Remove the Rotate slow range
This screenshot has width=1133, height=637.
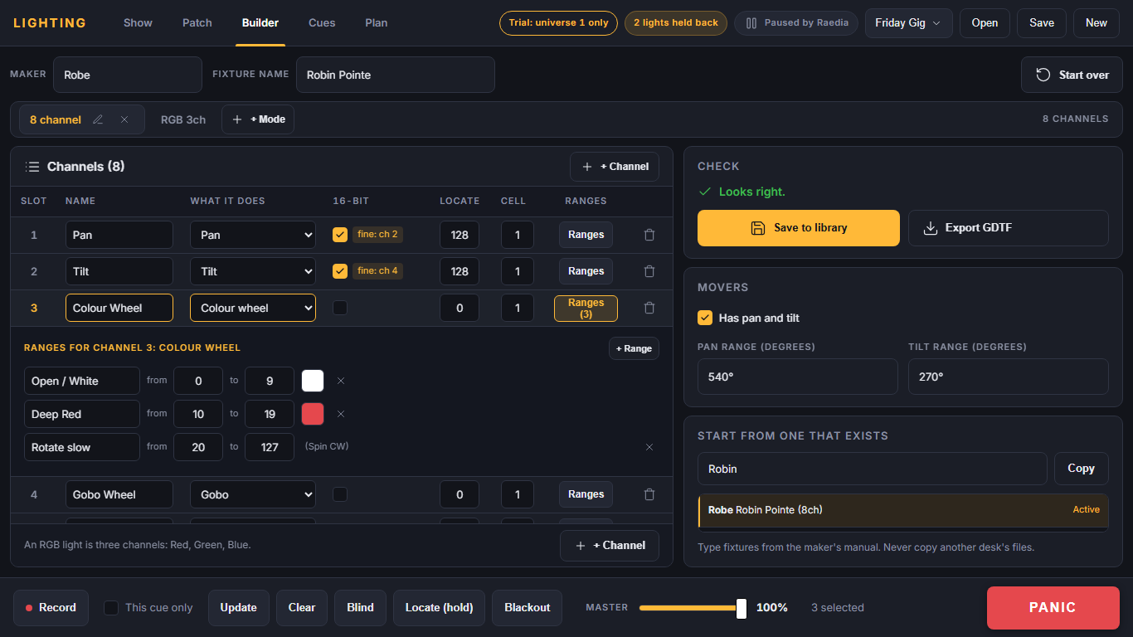(649, 447)
